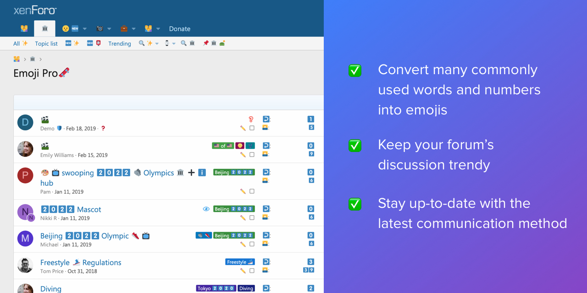Click the Diving tag beside Tokyo 2020
This screenshot has height=293, width=587.
pyautogui.click(x=246, y=288)
